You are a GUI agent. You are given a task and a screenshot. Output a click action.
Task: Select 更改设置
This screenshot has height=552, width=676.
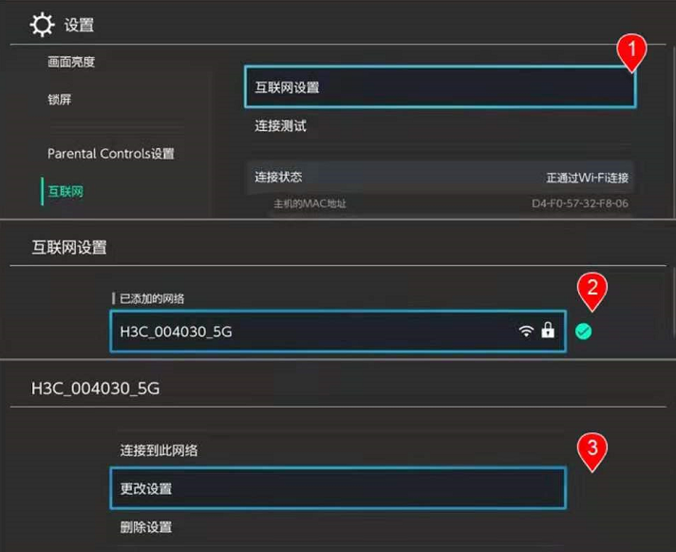(337, 488)
